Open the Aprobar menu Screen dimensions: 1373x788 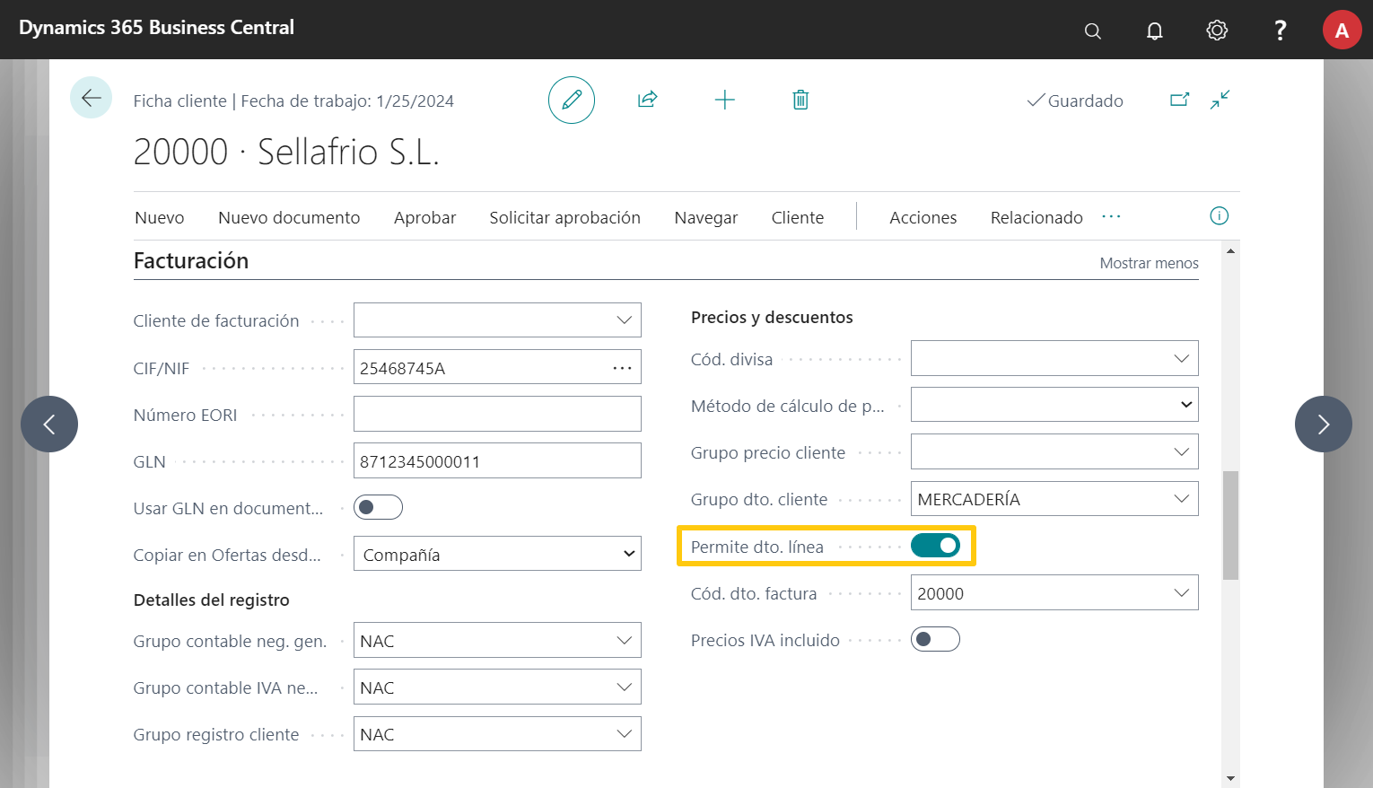coord(424,217)
